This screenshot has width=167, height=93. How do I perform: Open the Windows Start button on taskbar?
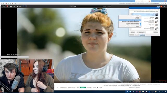pos(165,91)
